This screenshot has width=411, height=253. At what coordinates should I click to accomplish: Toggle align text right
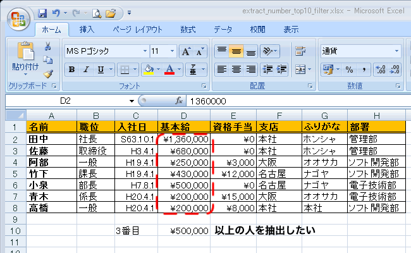(251, 70)
